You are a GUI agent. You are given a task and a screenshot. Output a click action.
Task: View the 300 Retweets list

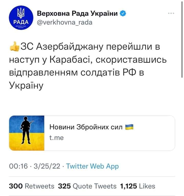pos(31,186)
